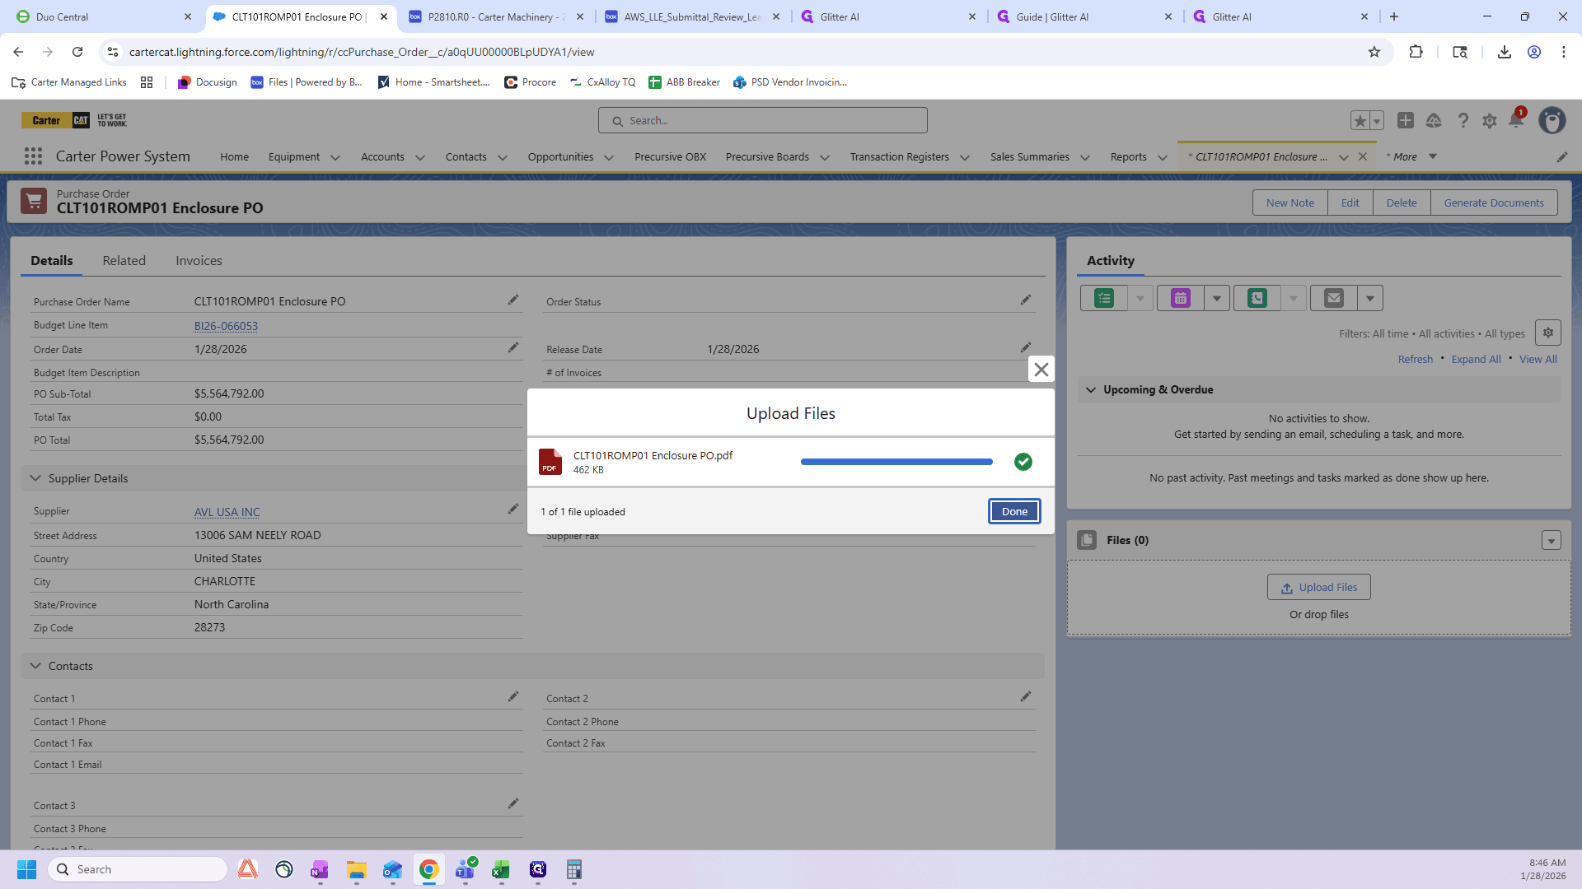Click the New Note button
Viewport: 1582px width, 889px height.
pos(1289,203)
